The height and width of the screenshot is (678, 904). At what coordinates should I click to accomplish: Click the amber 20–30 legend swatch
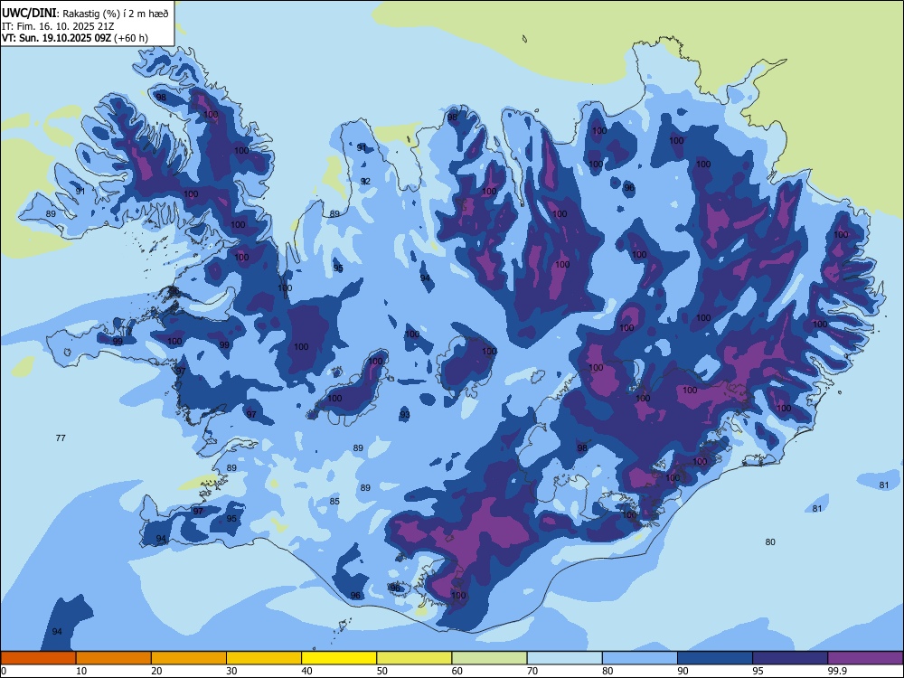(189, 658)
